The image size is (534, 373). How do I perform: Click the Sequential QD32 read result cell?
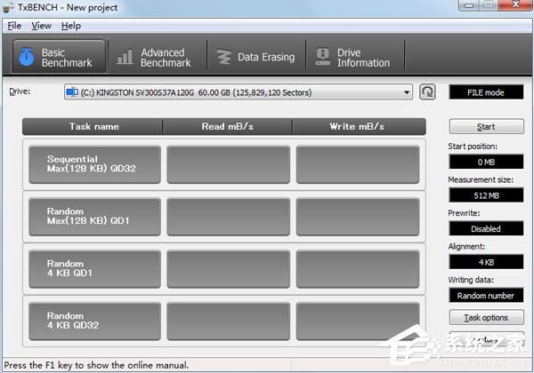tap(228, 164)
